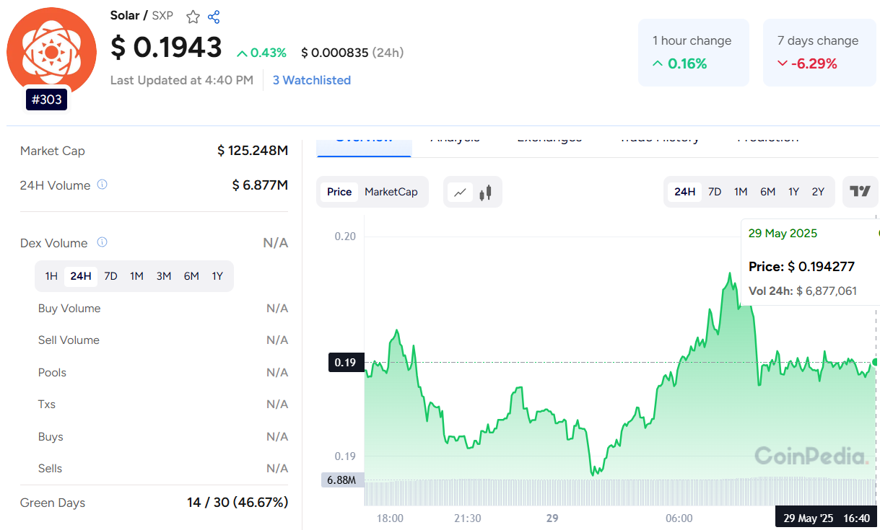This screenshot has width=880, height=530.
Task: Select Price chart toggle
Action: pos(339,192)
